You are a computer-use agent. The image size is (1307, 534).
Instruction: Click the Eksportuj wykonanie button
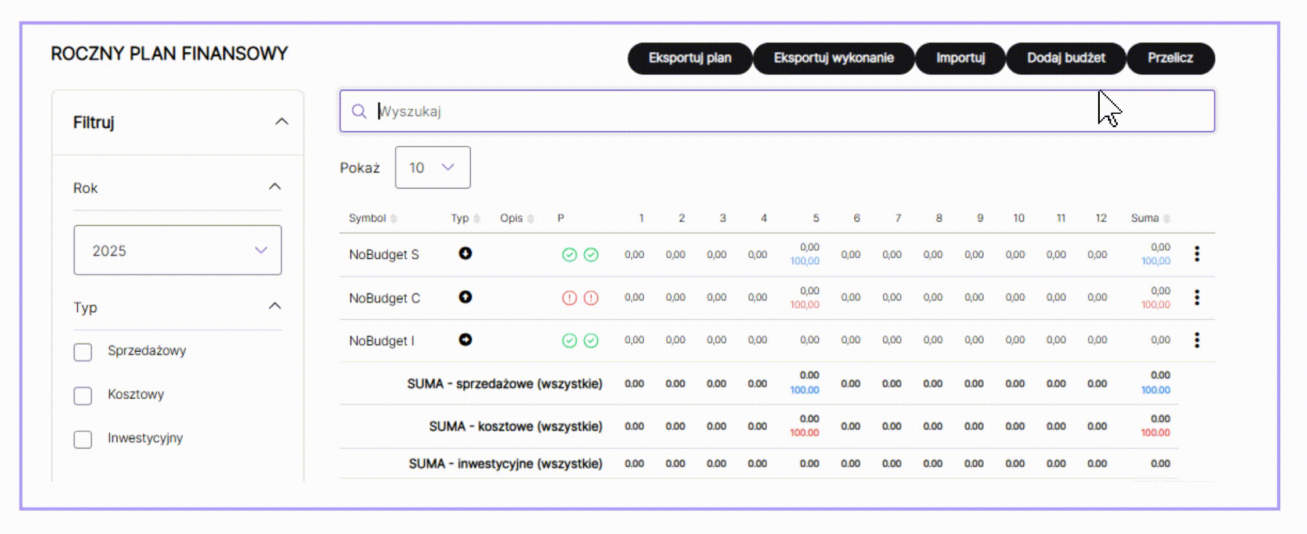(x=834, y=58)
